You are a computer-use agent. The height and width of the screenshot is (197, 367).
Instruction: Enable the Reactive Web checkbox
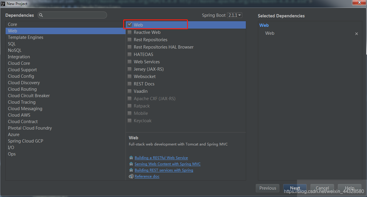[x=130, y=32]
